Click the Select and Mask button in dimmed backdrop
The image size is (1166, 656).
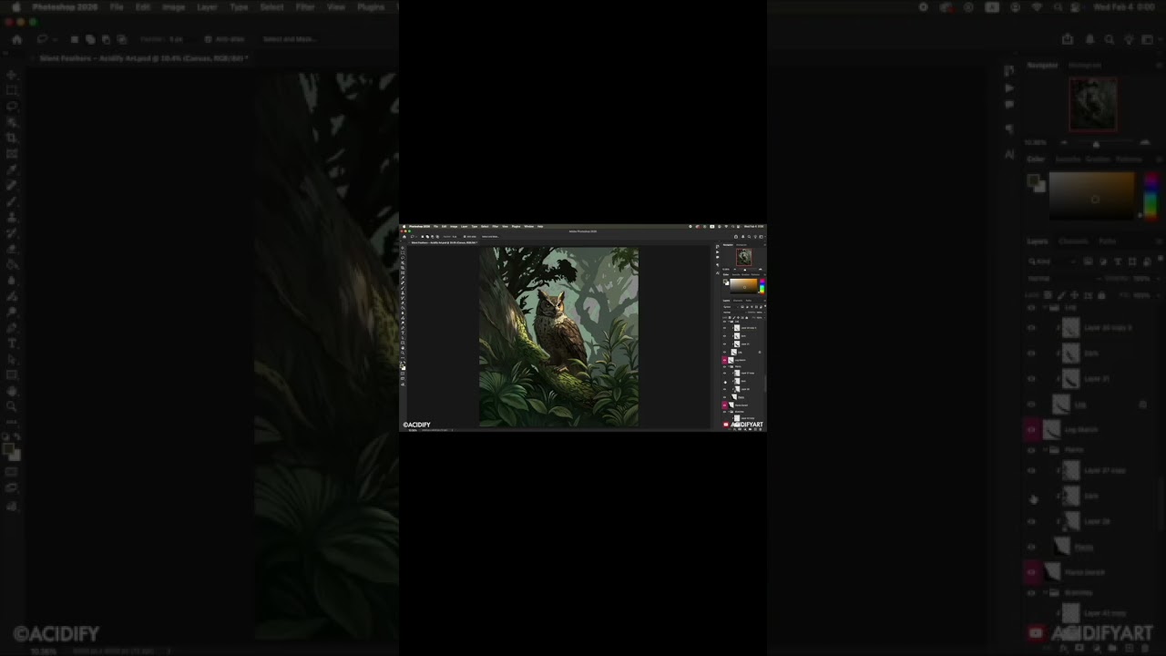(x=289, y=39)
